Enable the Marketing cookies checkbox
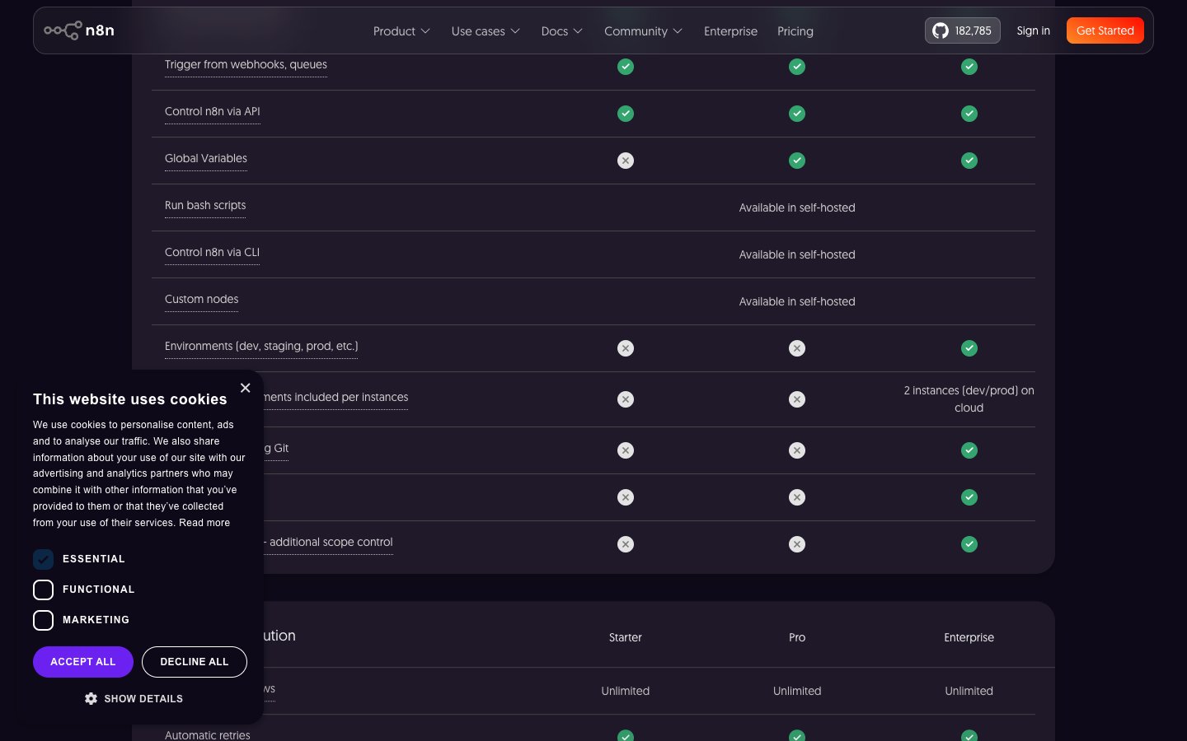The width and height of the screenshot is (1187, 741). coord(44,620)
